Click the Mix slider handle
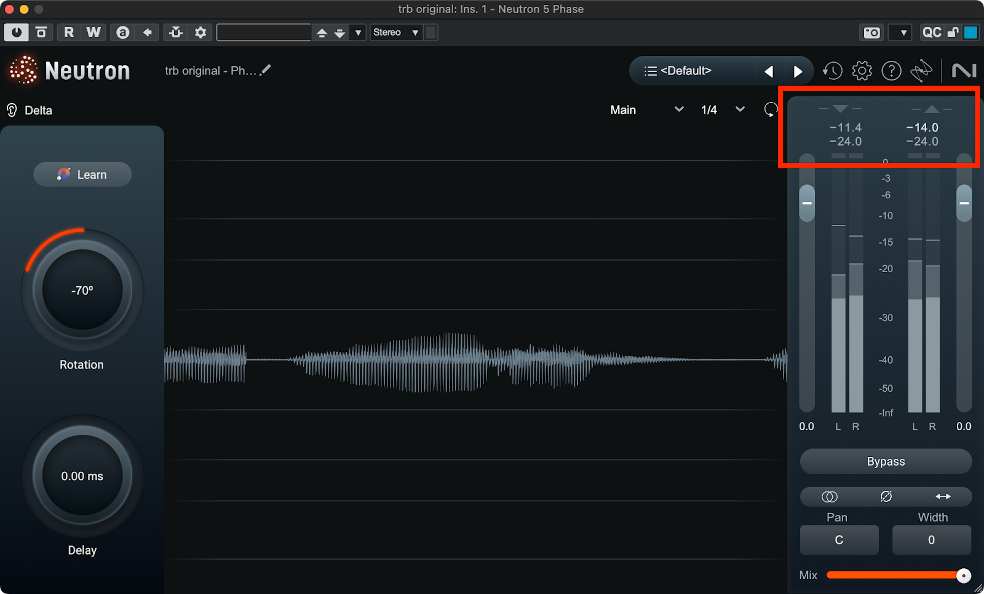Image resolution: width=984 pixels, height=594 pixels. click(963, 576)
